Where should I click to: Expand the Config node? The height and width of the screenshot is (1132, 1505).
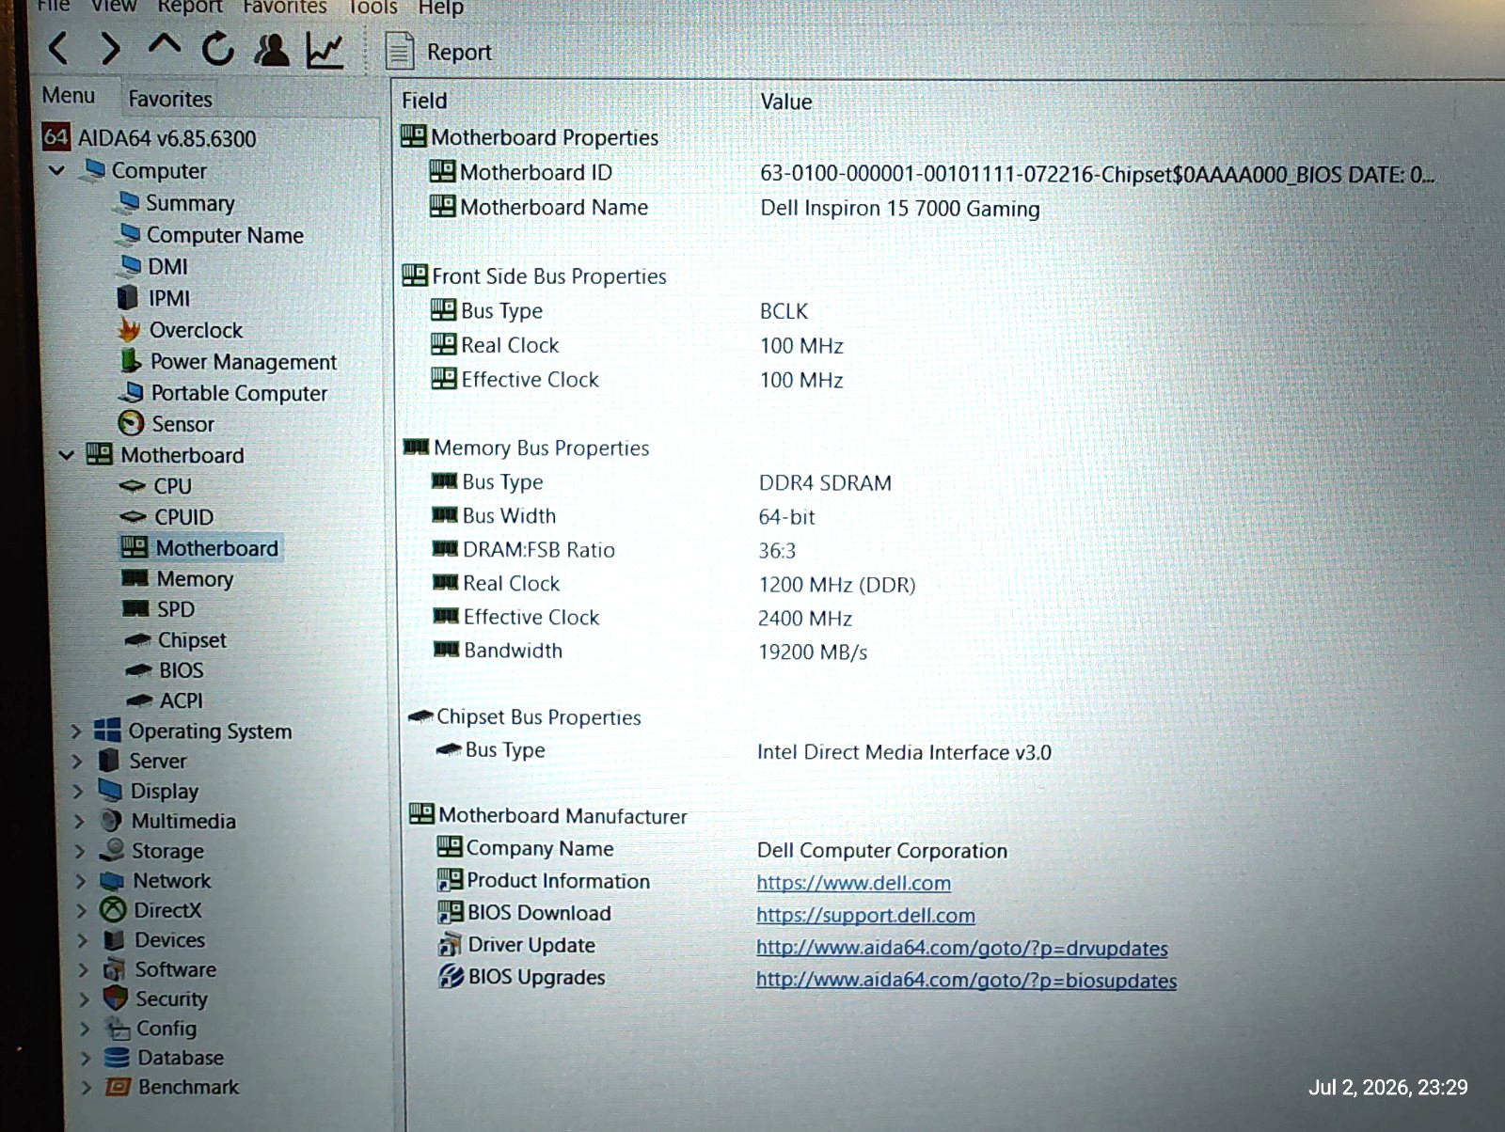85,1030
